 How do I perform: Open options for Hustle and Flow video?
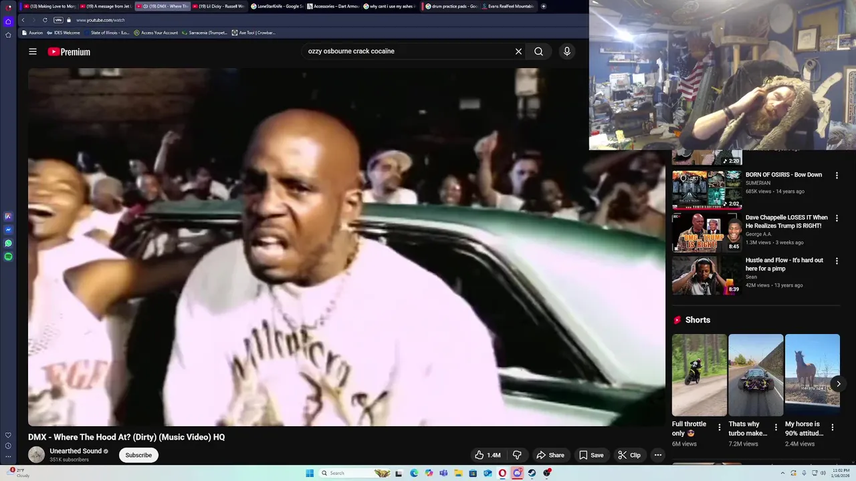837,261
